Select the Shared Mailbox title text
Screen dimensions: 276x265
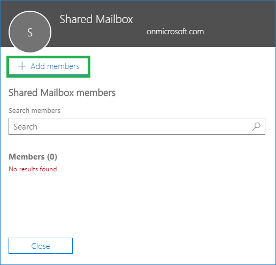96,19
